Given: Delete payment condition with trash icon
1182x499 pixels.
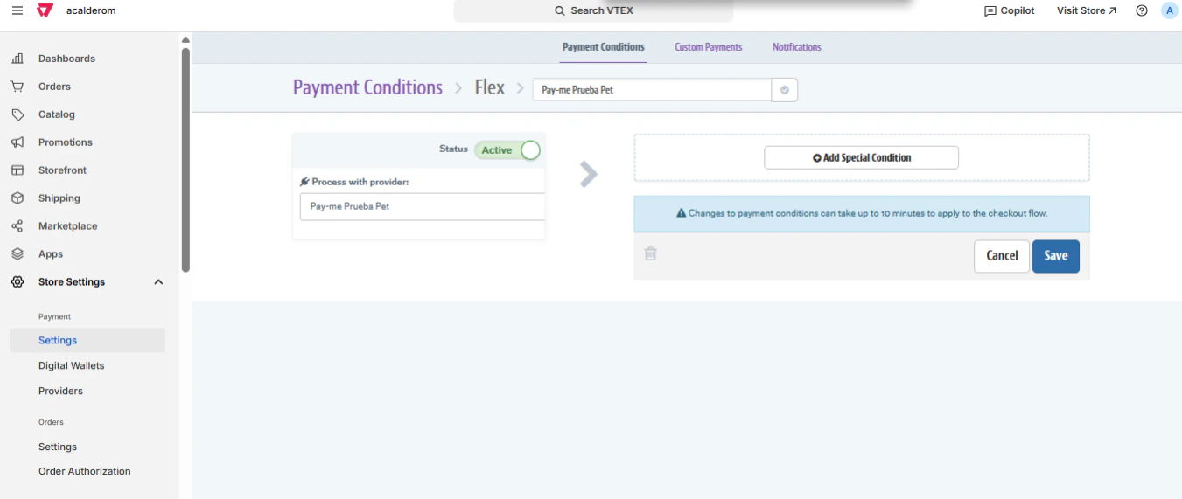Looking at the screenshot, I should click(x=651, y=253).
